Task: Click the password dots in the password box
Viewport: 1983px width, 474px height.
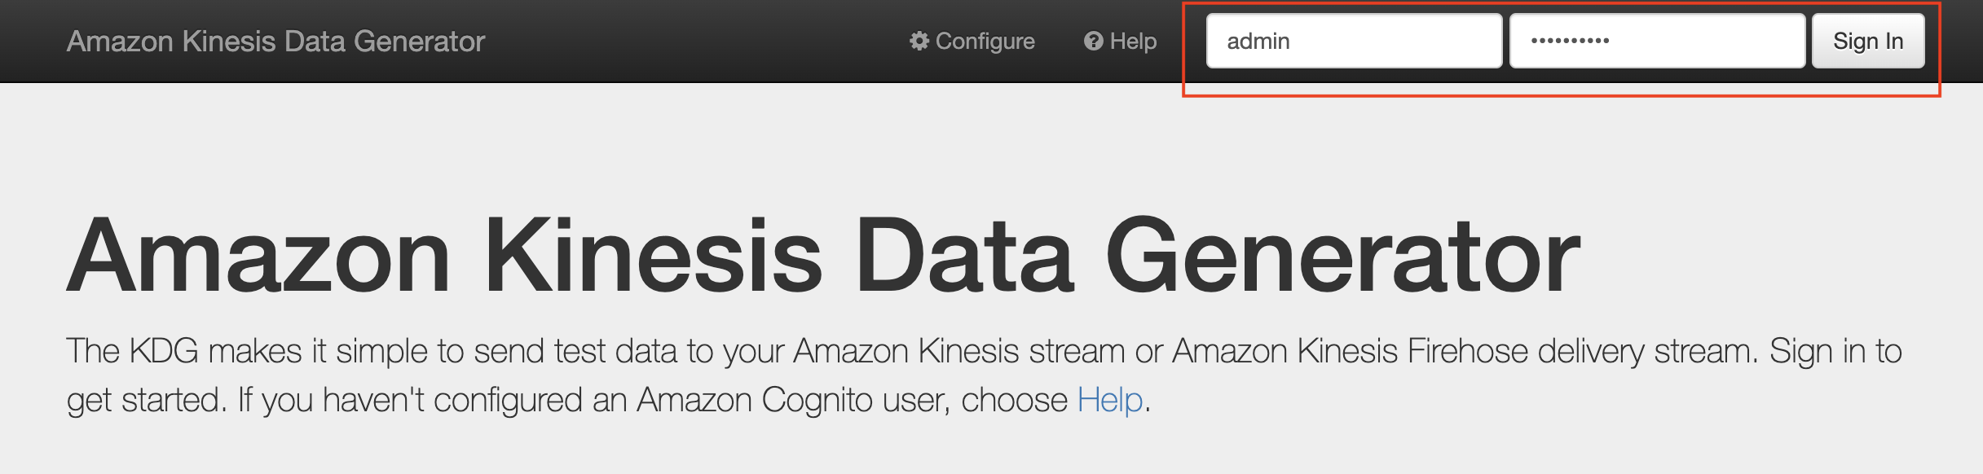Action: pos(1570,41)
